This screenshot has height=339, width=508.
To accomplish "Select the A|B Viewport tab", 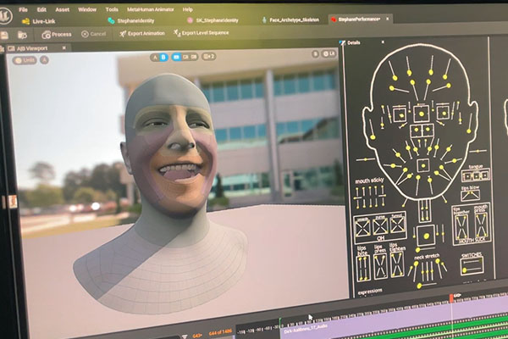I will tap(28, 48).
